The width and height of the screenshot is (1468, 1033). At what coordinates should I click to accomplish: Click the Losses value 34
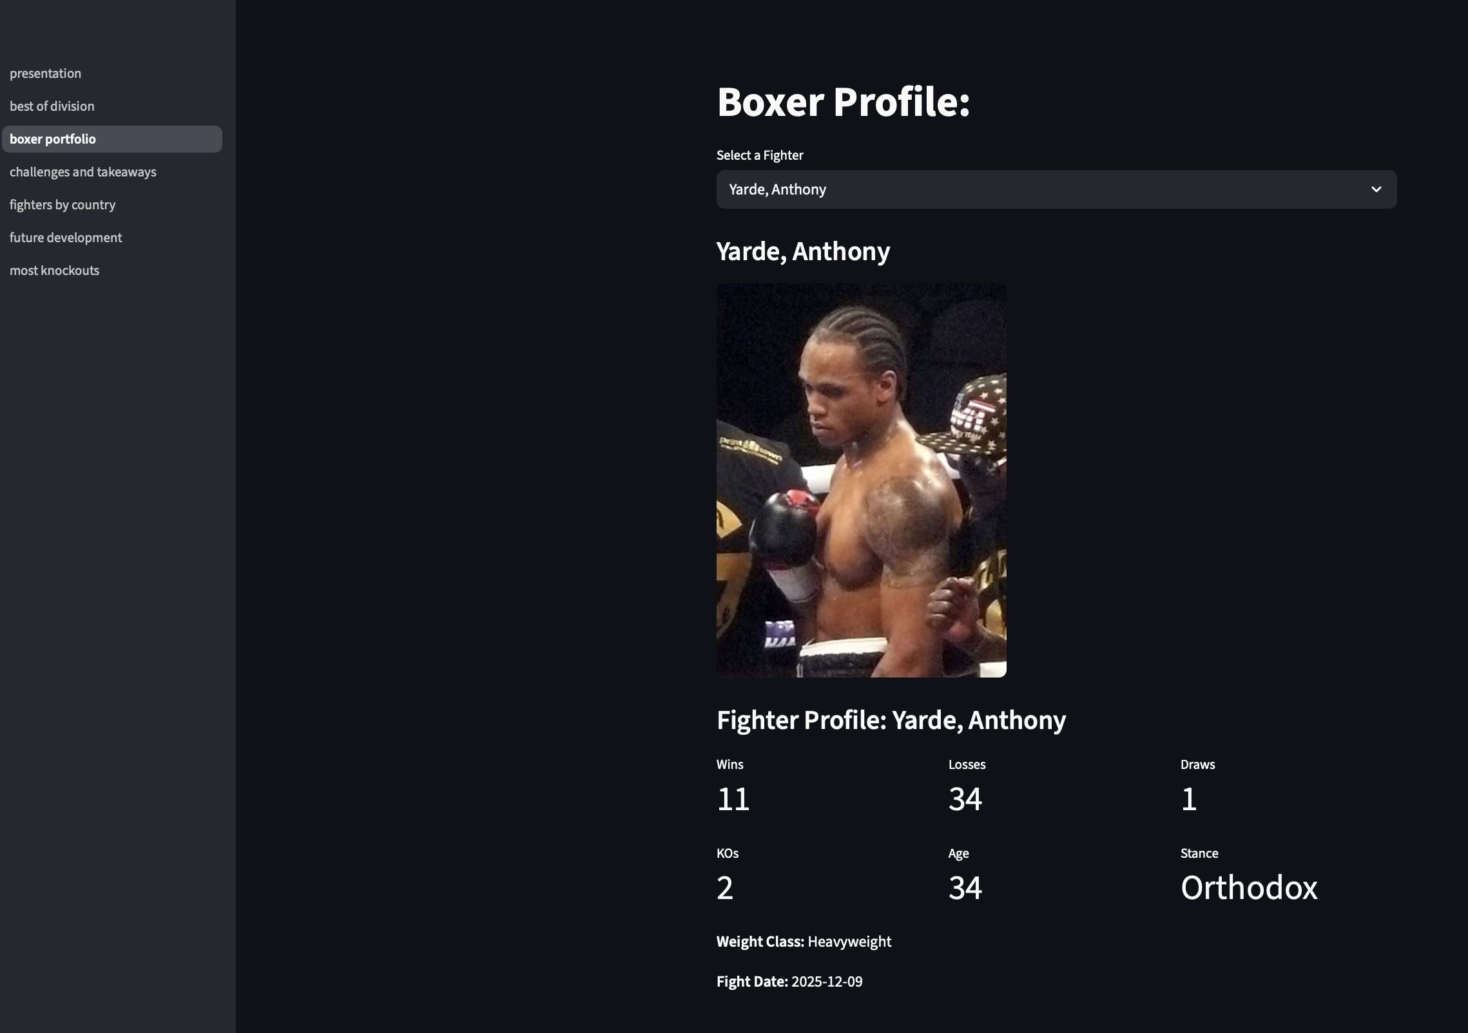point(965,799)
